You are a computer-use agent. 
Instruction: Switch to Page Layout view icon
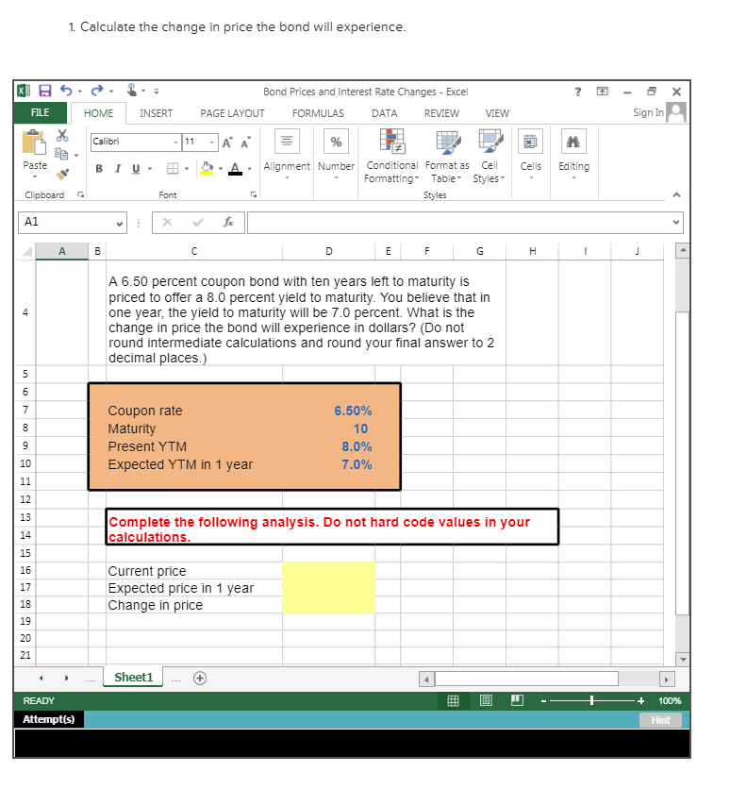click(486, 700)
